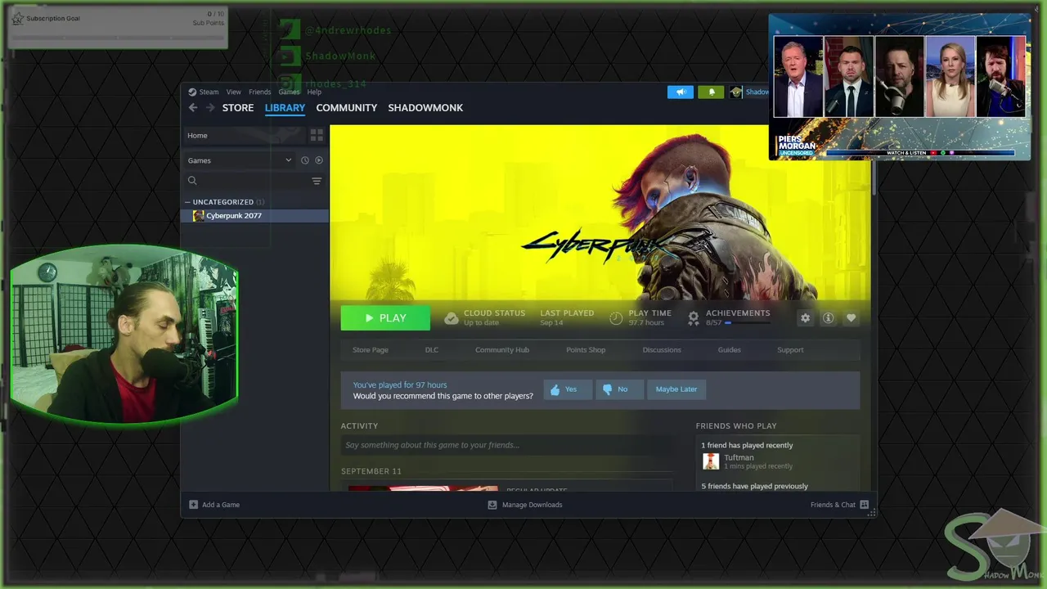Image resolution: width=1047 pixels, height=589 pixels.
Task: Click the recent activity clock filter icon
Action: point(304,160)
